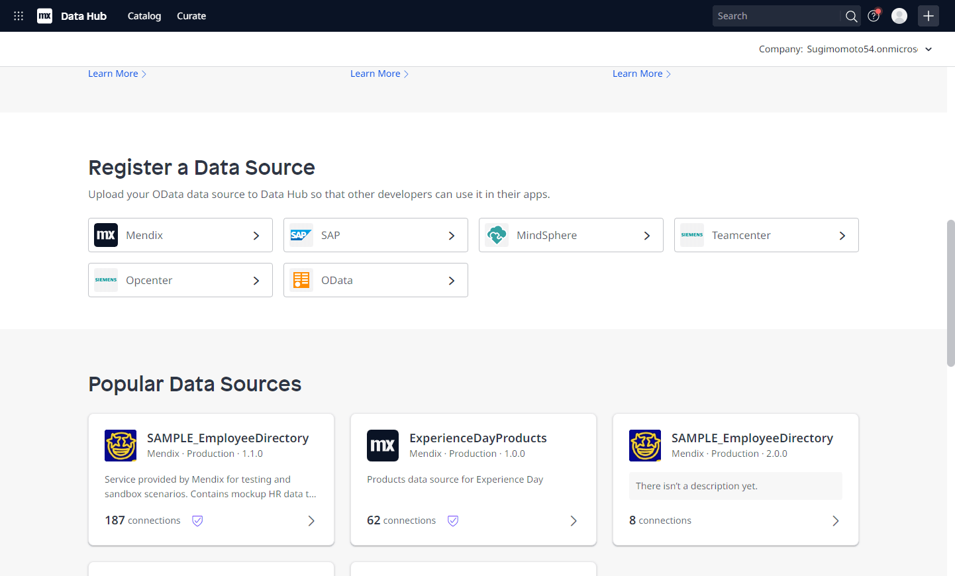Open the help question mark icon
Image resolution: width=955 pixels, height=576 pixels.
pyautogui.click(x=874, y=16)
